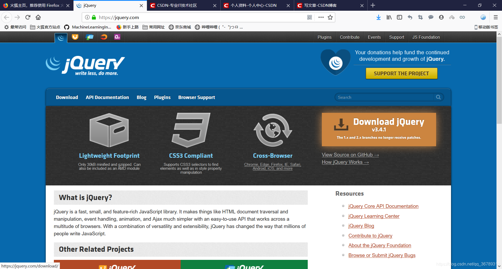Toggle the sidebar icon in toolbar
502x269 pixels.
coord(400,17)
